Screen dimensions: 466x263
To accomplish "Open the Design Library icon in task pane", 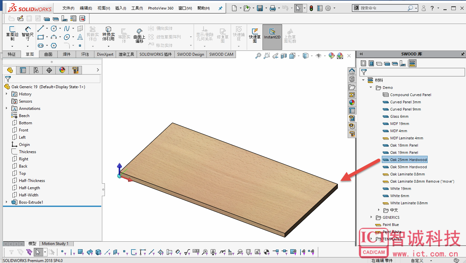I will pyautogui.click(x=352, y=79).
